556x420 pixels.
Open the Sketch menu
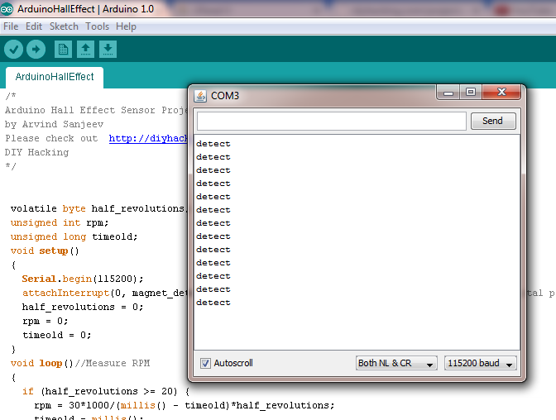(x=64, y=26)
